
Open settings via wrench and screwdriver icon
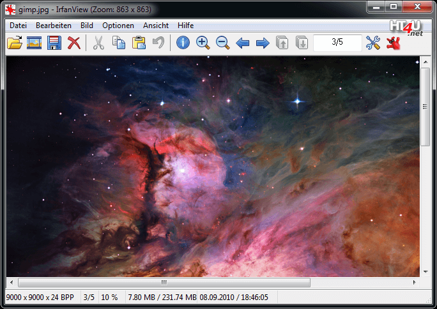[373, 43]
